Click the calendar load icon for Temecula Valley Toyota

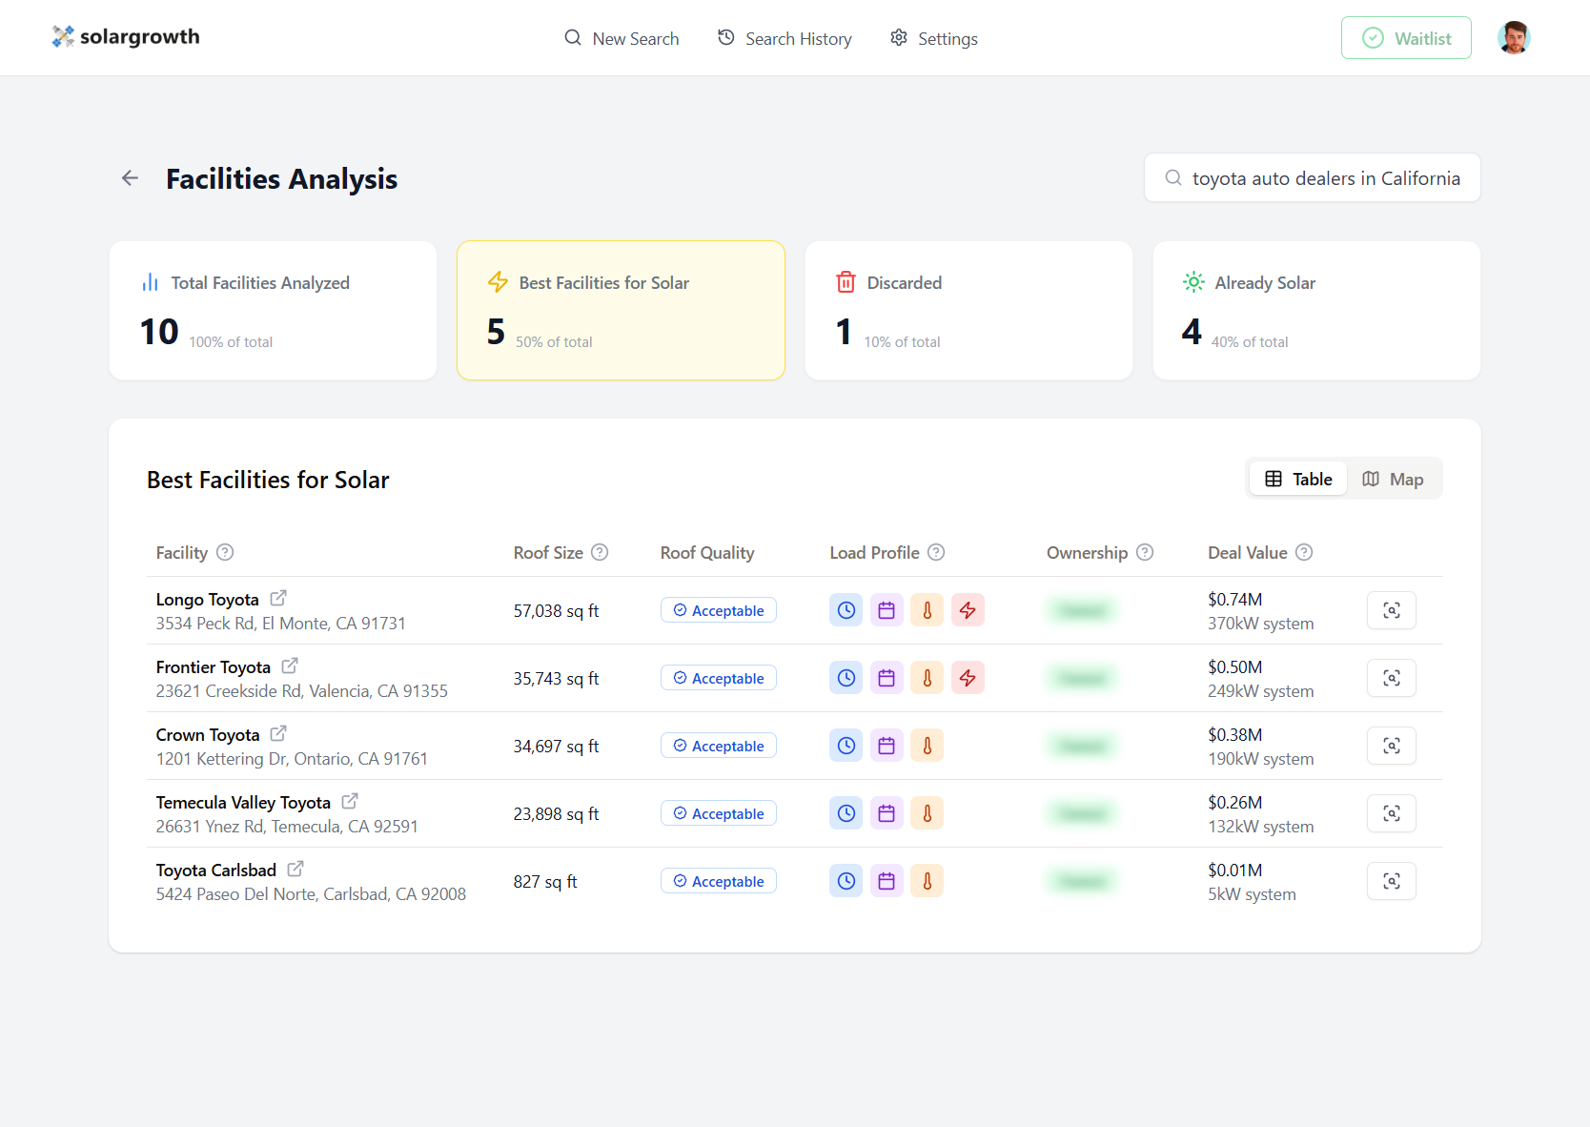887,813
